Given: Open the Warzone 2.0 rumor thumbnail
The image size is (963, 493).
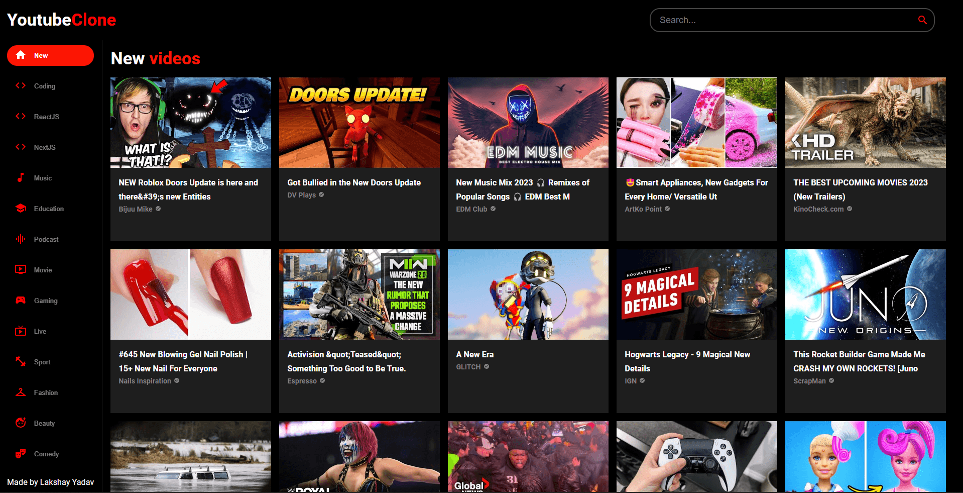Looking at the screenshot, I should click(x=359, y=294).
